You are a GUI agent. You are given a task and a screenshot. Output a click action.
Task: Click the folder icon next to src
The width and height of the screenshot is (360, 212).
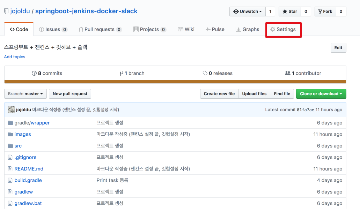tap(10, 146)
